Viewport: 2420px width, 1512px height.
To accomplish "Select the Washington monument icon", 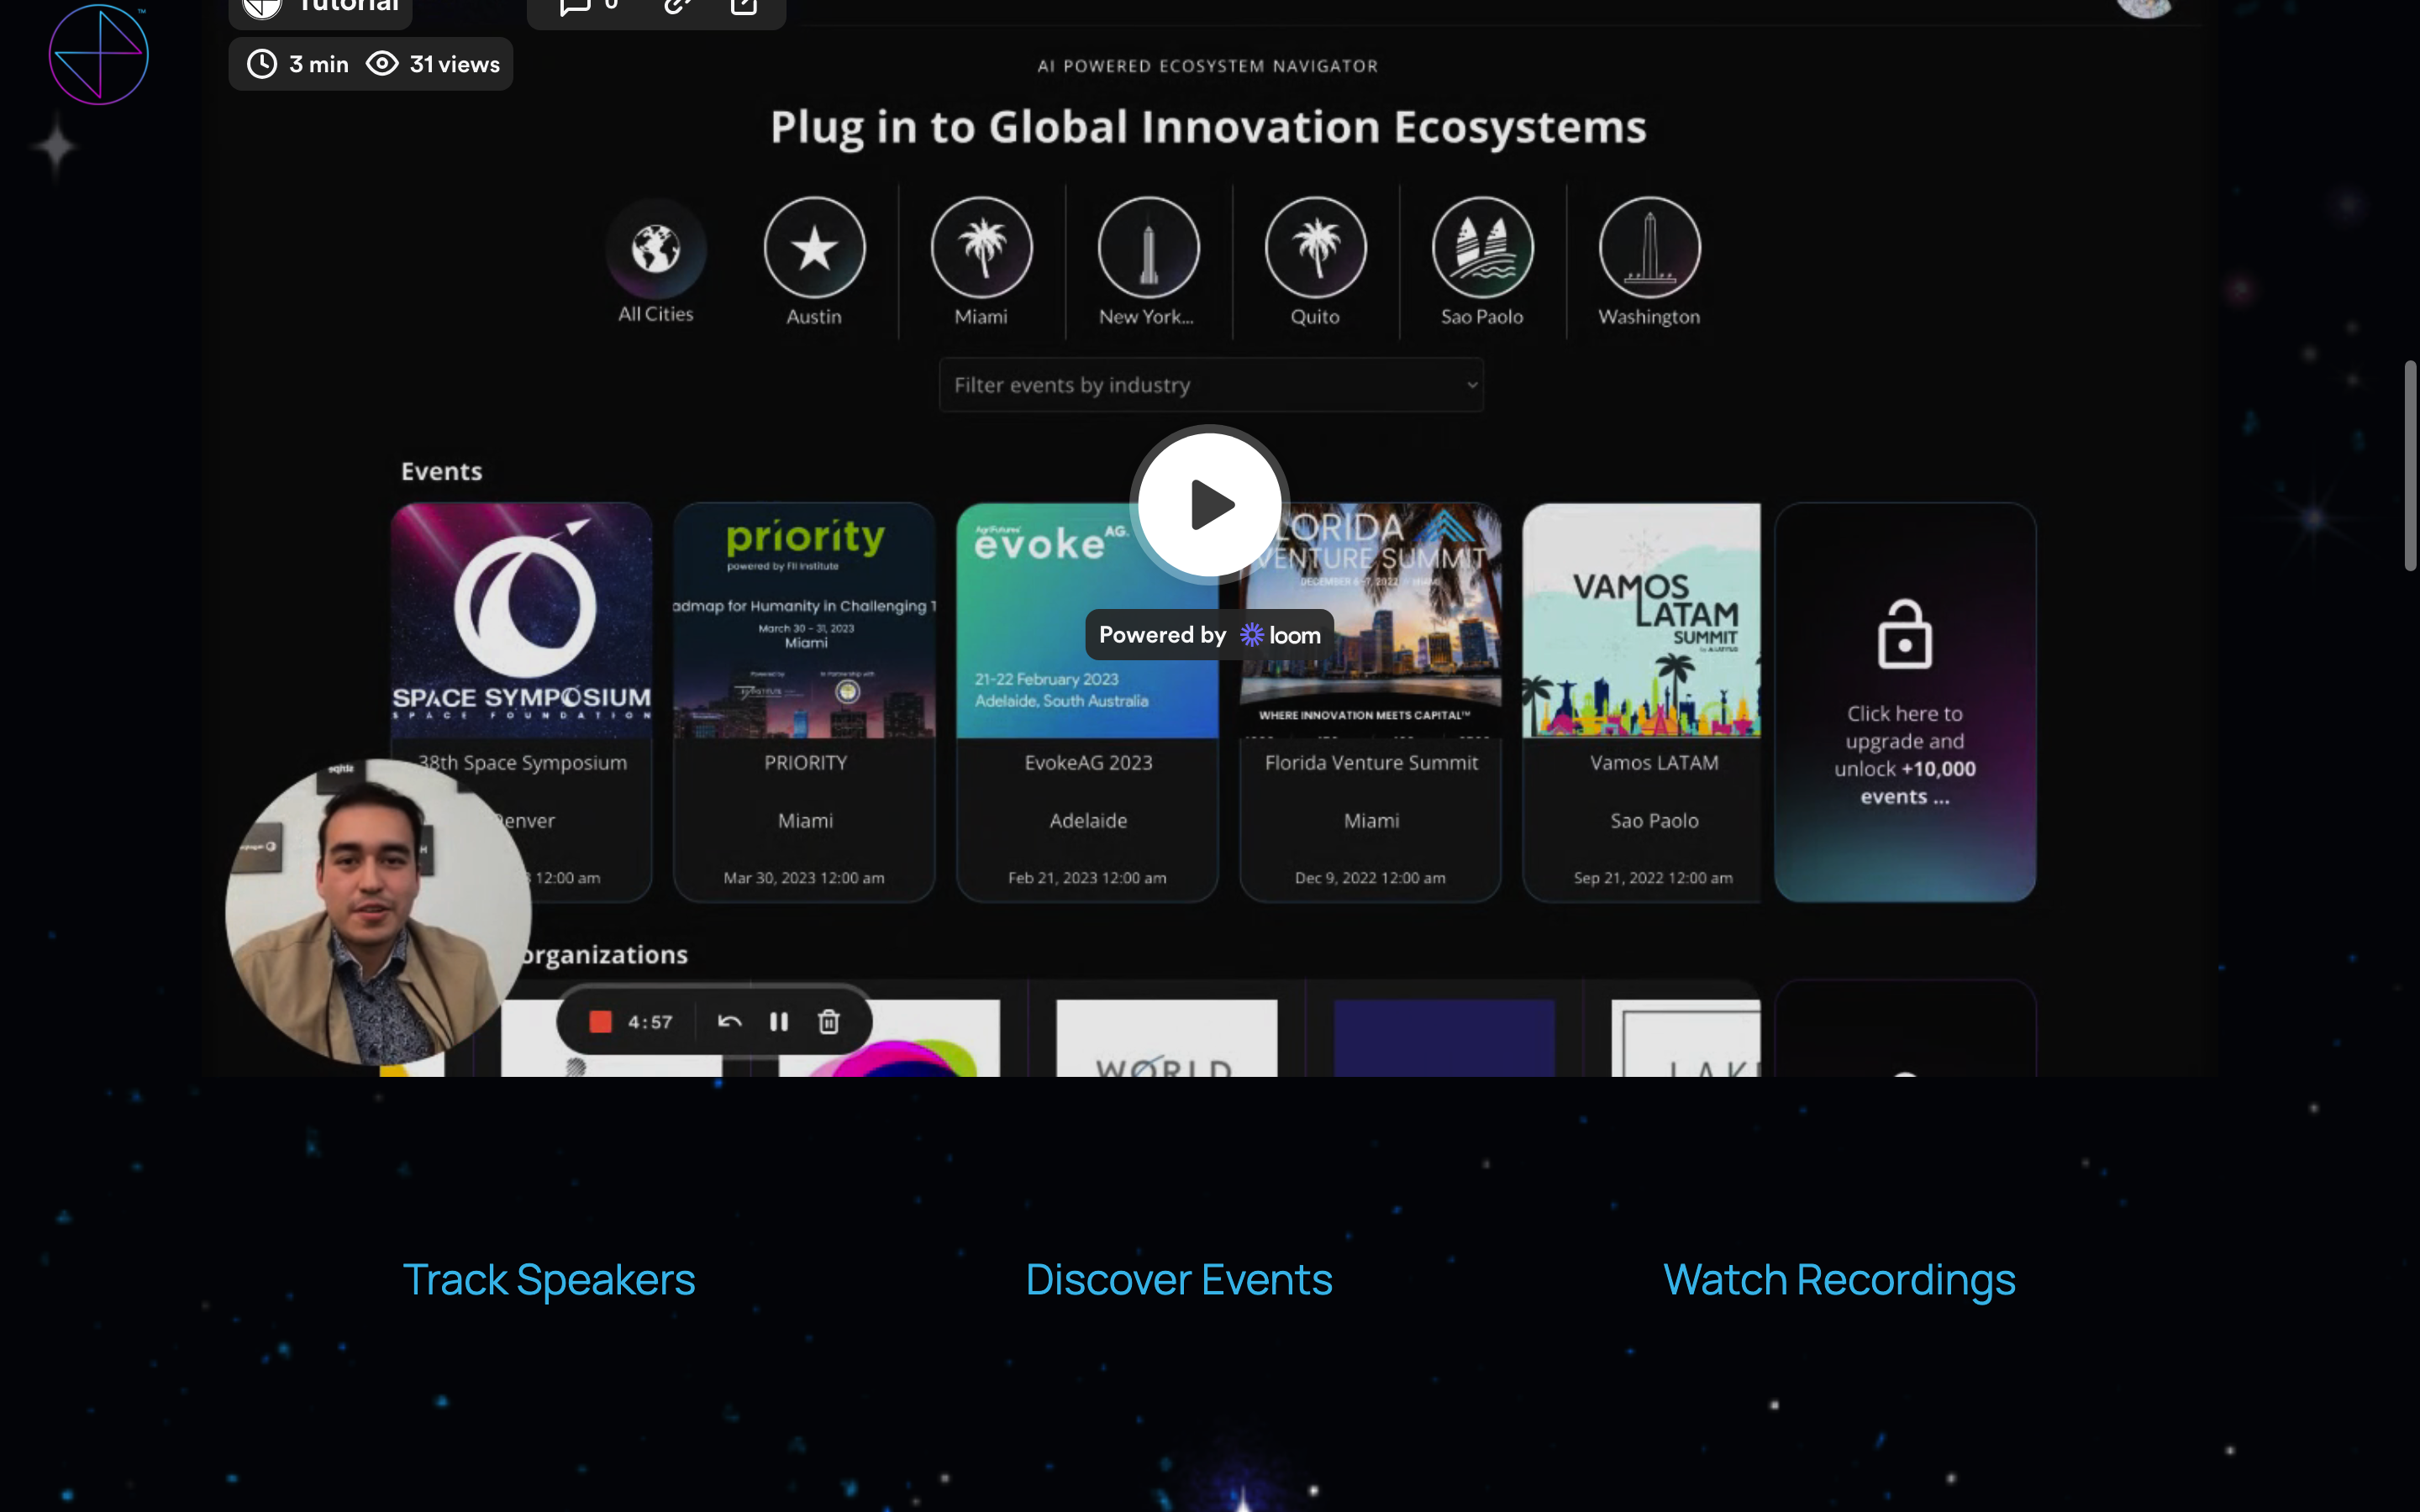I will click(1649, 248).
